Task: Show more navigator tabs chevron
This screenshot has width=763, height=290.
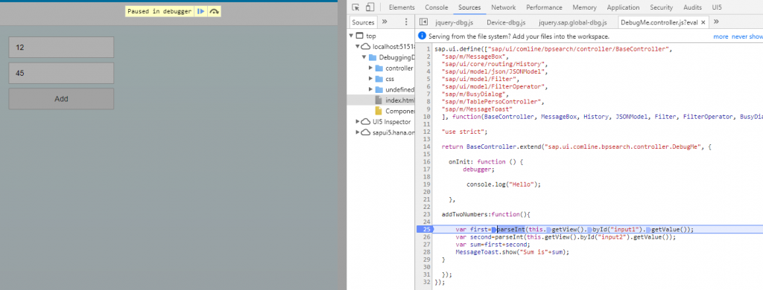Action: (384, 22)
